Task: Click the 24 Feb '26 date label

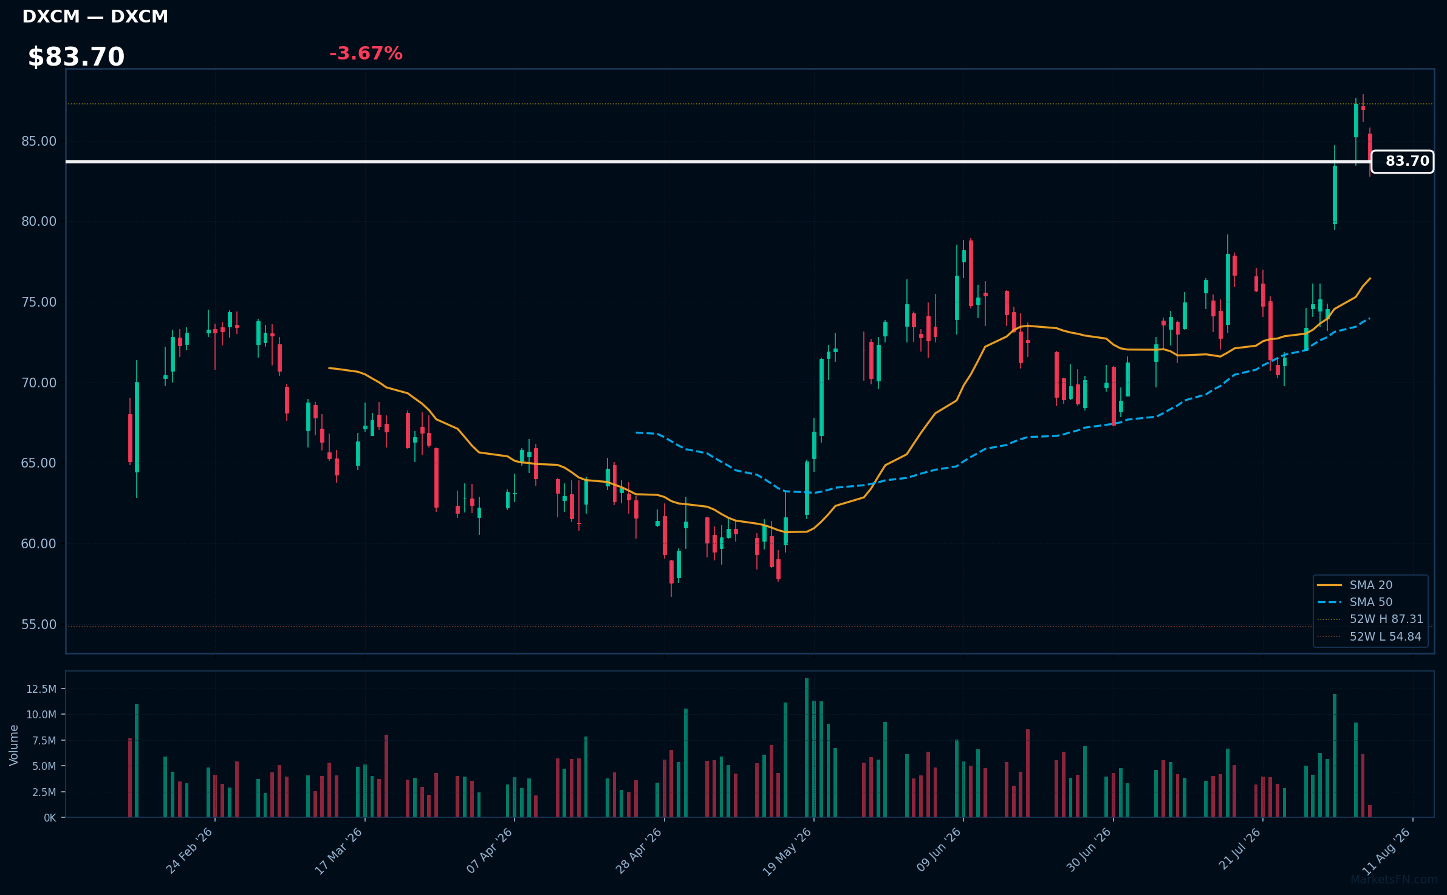Action: coord(190,851)
